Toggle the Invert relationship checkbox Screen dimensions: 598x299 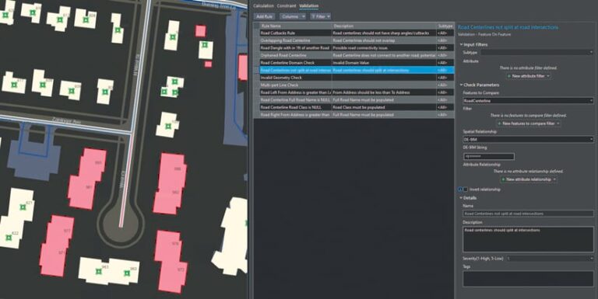[466, 189]
